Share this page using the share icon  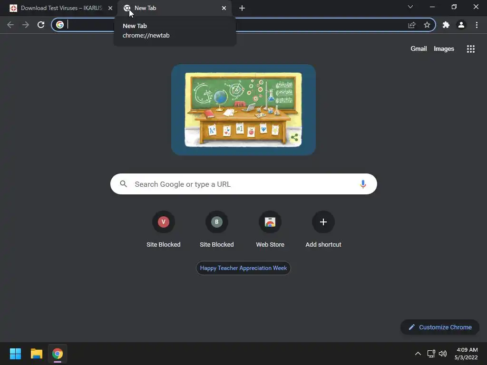412,25
